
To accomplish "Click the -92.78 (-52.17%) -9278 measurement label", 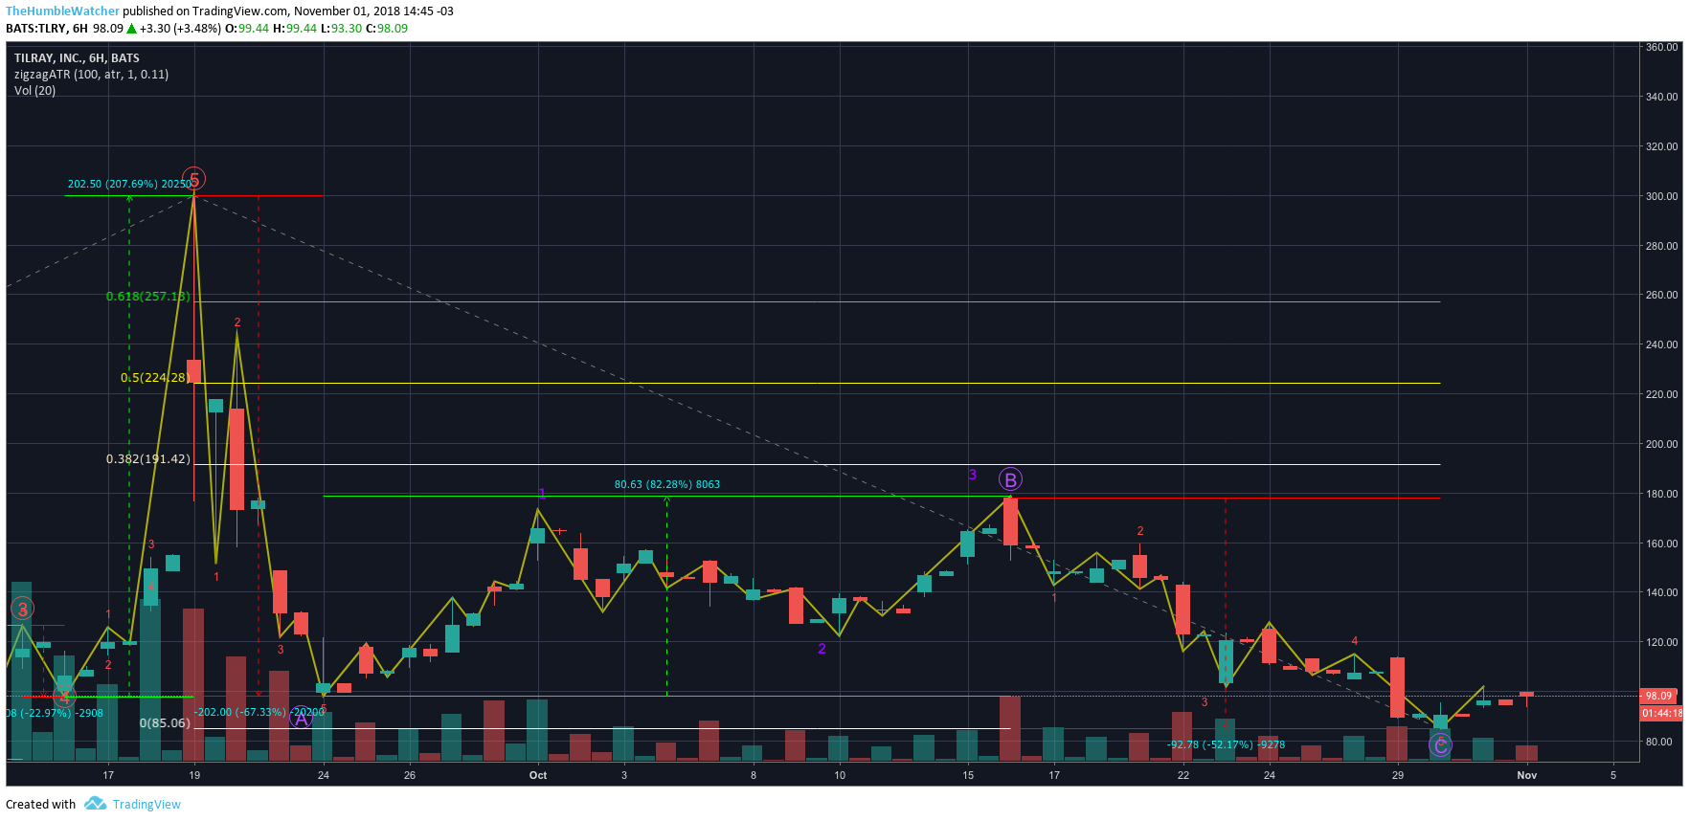I will click(1226, 744).
